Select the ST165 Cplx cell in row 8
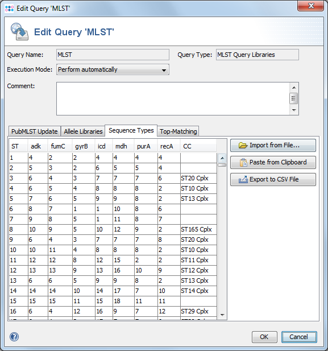The image size is (328, 351). tap(198, 229)
